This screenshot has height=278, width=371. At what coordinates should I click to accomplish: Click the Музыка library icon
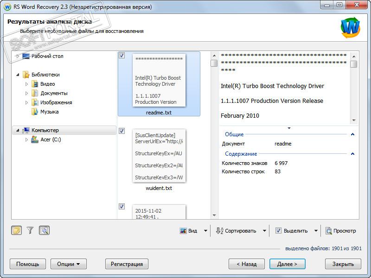(x=35, y=112)
